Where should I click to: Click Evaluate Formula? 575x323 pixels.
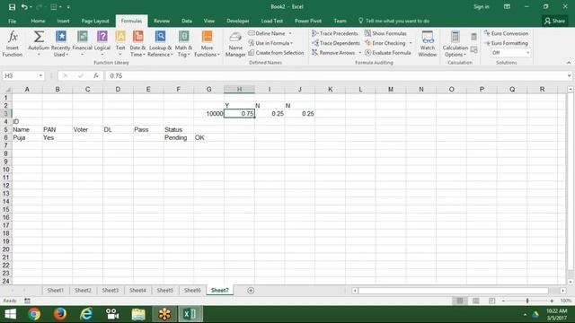click(387, 53)
